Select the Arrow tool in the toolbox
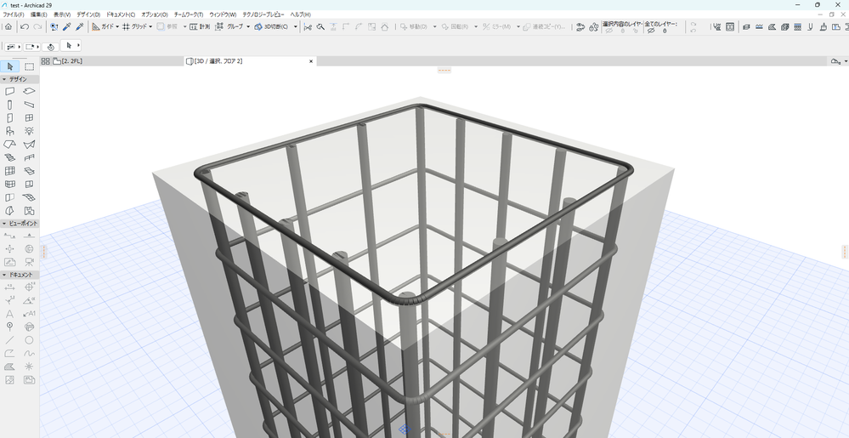This screenshot has width=849, height=438. (9, 66)
